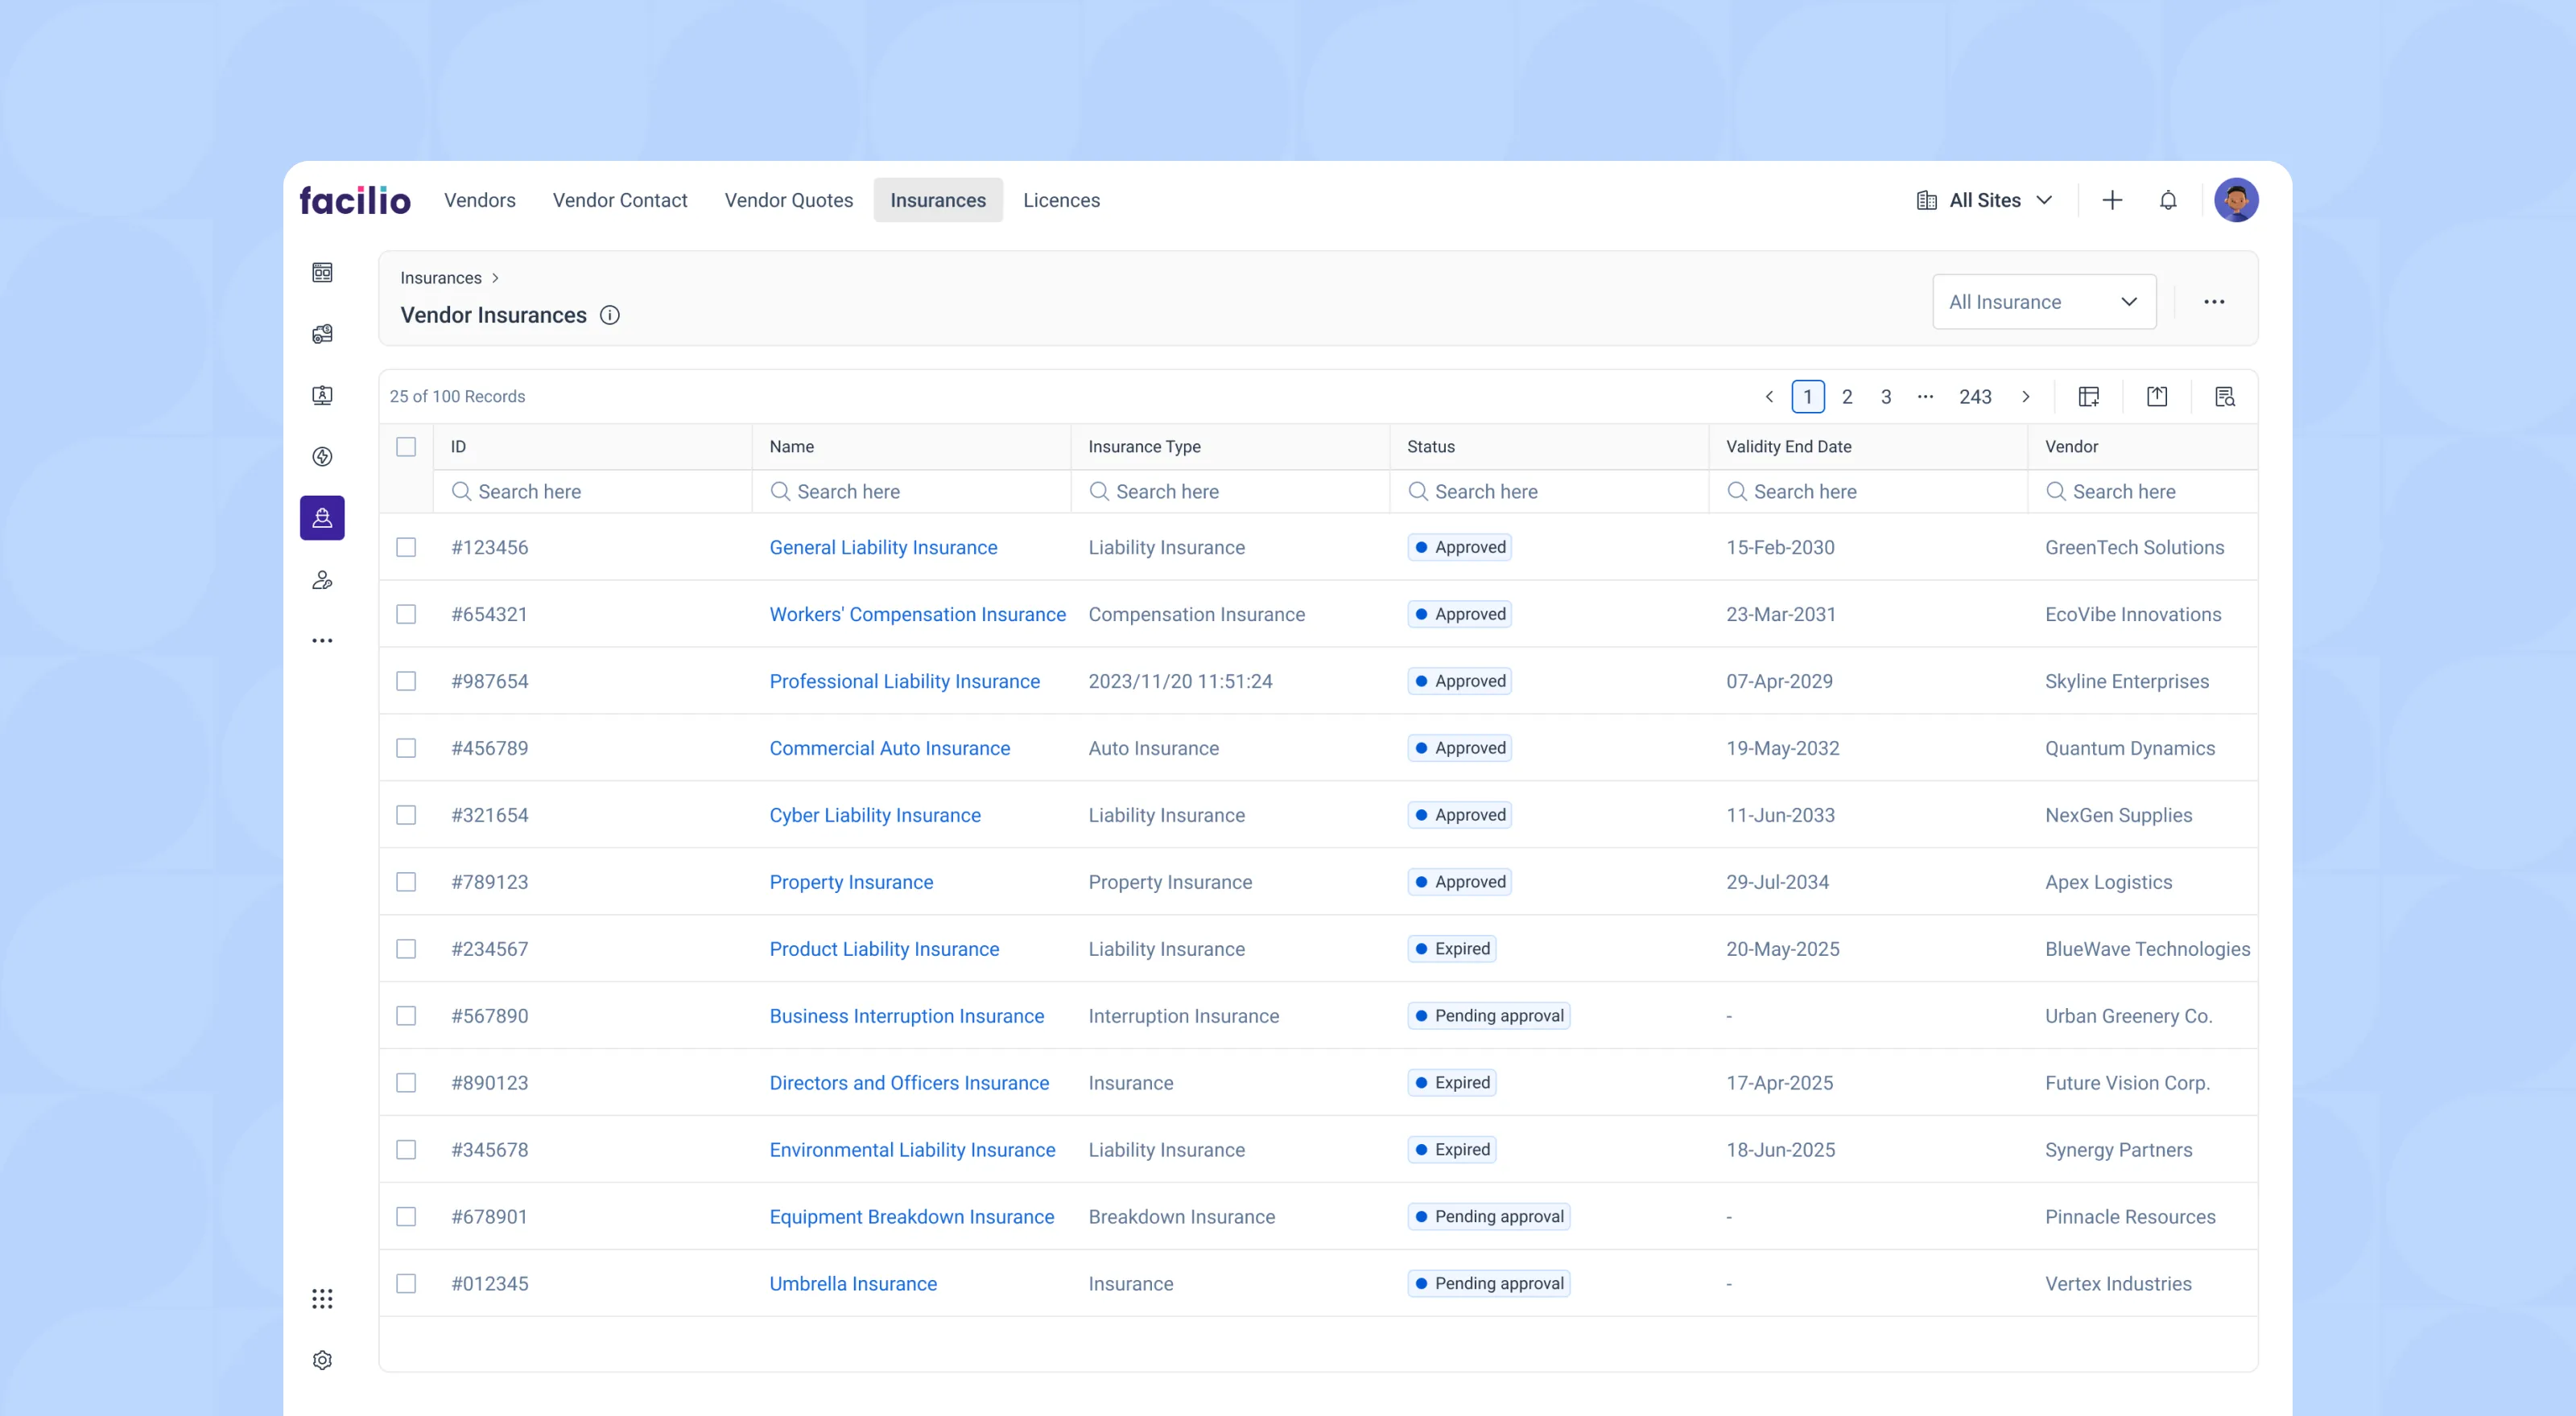Image resolution: width=2576 pixels, height=1416 pixels.
Task: Click the export upload icon
Action: click(2157, 397)
